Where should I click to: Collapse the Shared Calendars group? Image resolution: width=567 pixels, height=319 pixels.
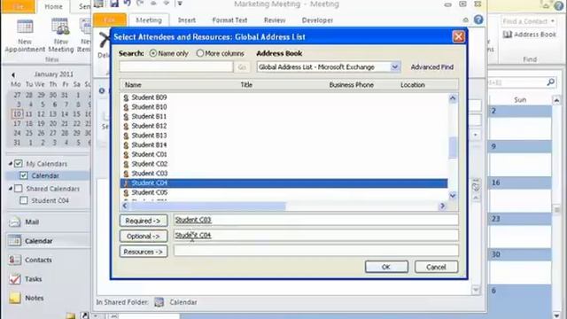pos(11,189)
